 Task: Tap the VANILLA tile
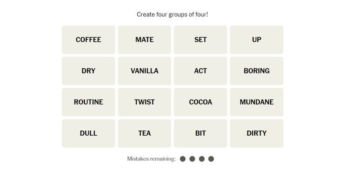coord(144,71)
